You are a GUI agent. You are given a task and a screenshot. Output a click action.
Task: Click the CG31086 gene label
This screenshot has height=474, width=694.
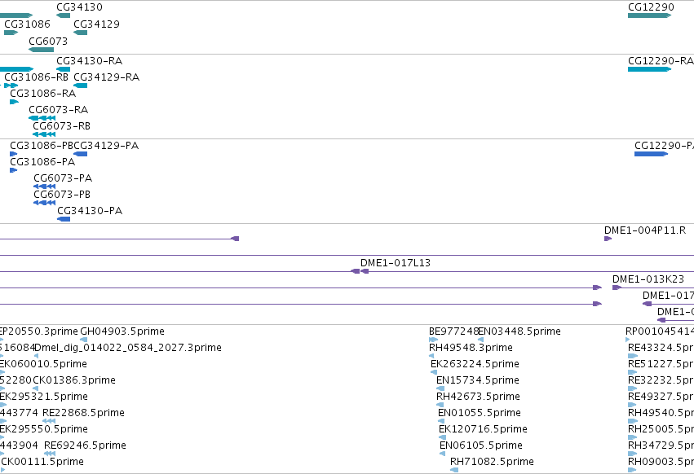pyautogui.click(x=28, y=24)
